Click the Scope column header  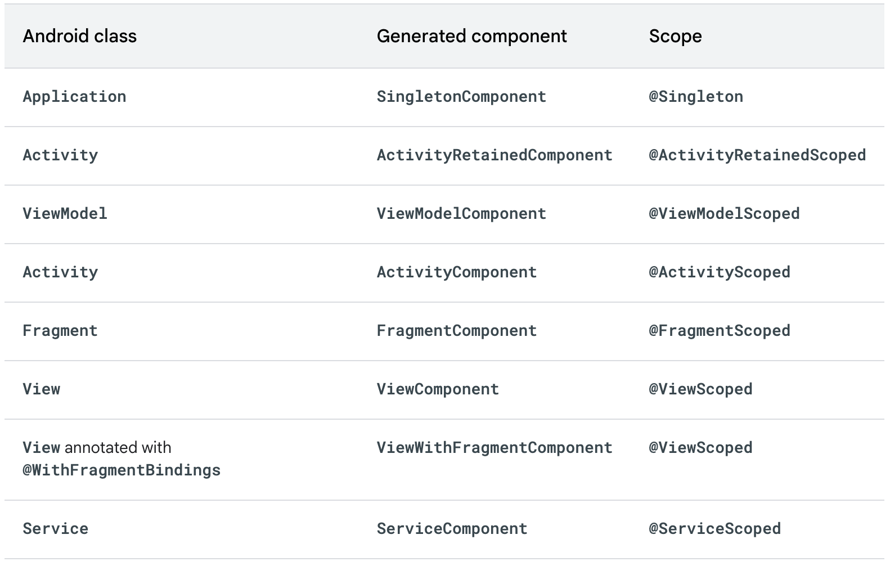(x=675, y=36)
